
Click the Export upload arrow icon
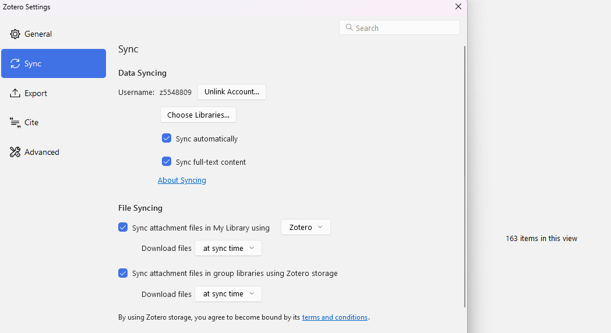pyautogui.click(x=15, y=93)
